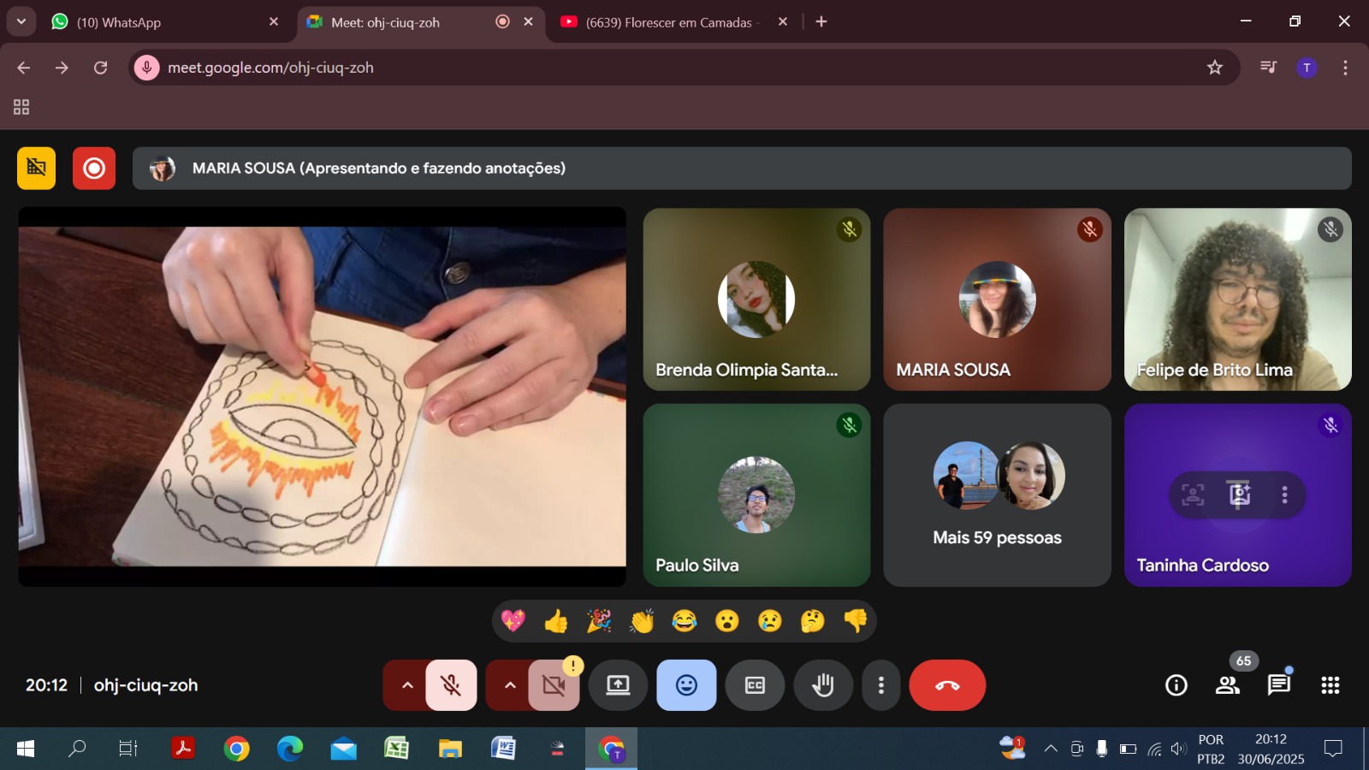Screen dimensions: 1369x770
Task: Send clapping hands reaction
Action: pos(642,621)
